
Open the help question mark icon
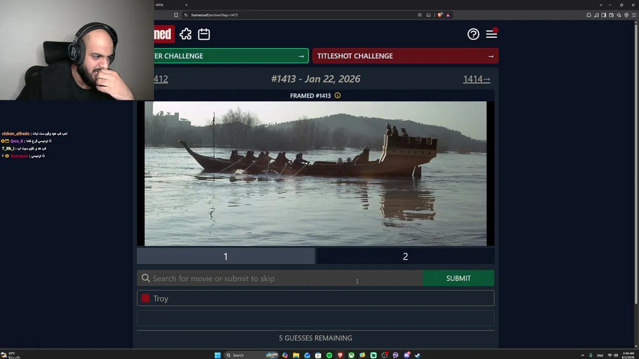(473, 34)
